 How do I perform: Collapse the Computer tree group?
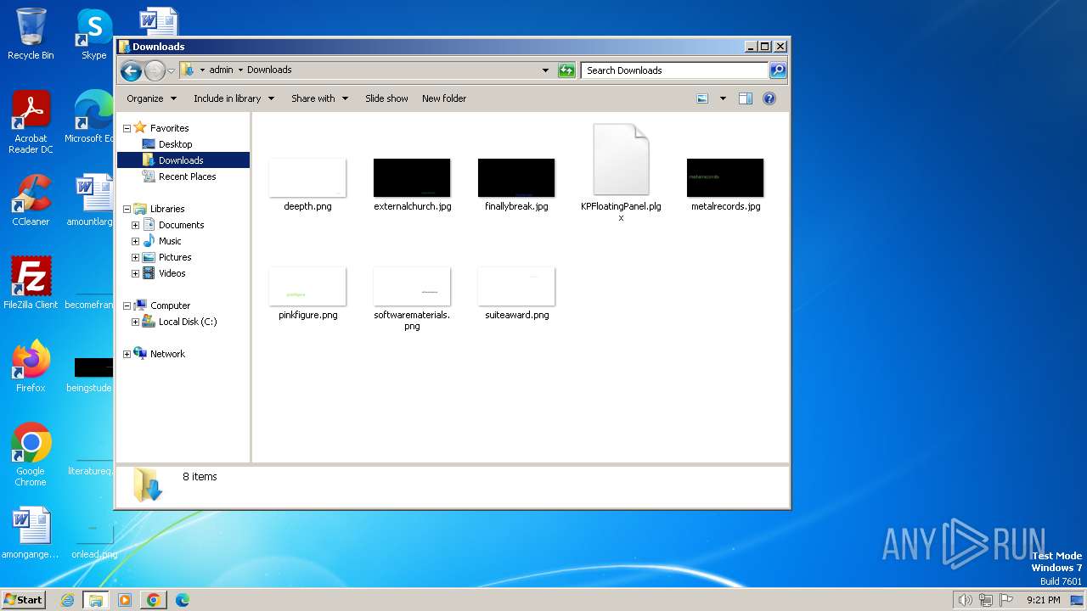(127, 305)
